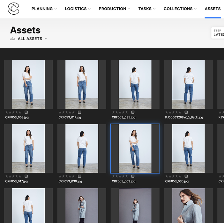Open the Logistics menu
Viewport: 224px width, 223px height.
click(78, 9)
